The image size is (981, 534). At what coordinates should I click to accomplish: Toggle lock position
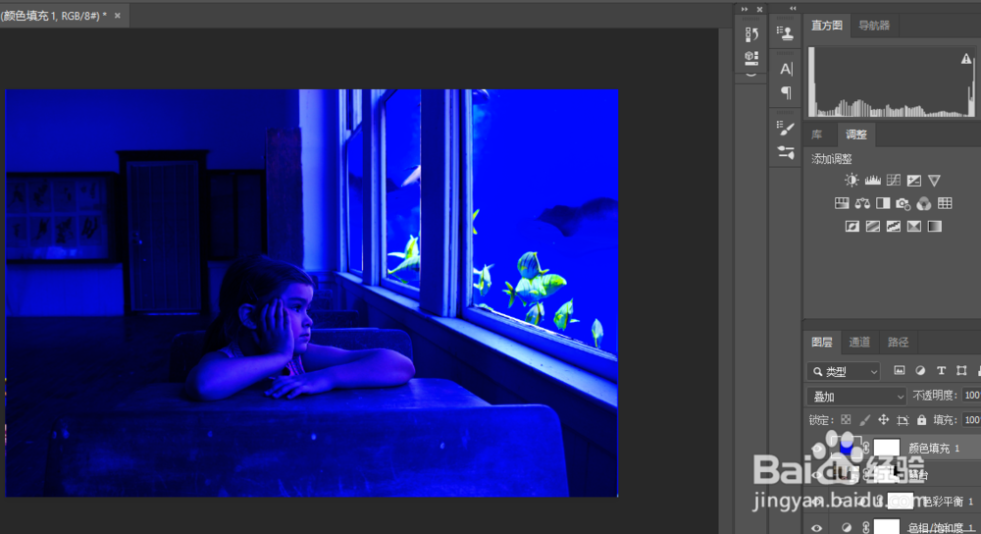tap(884, 420)
